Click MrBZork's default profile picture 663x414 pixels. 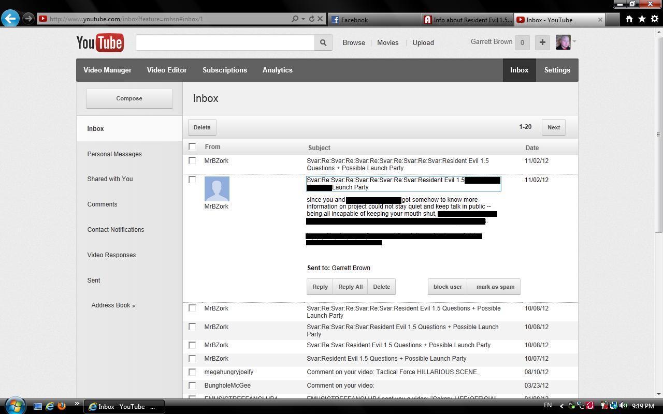(x=217, y=189)
